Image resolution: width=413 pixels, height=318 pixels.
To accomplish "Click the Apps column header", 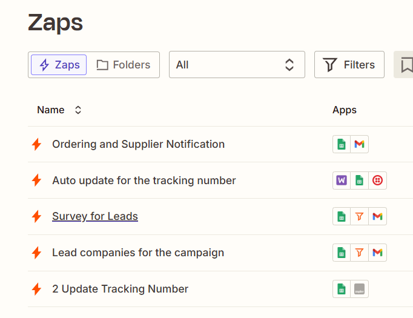I will pyautogui.click(x=344, y=110).
